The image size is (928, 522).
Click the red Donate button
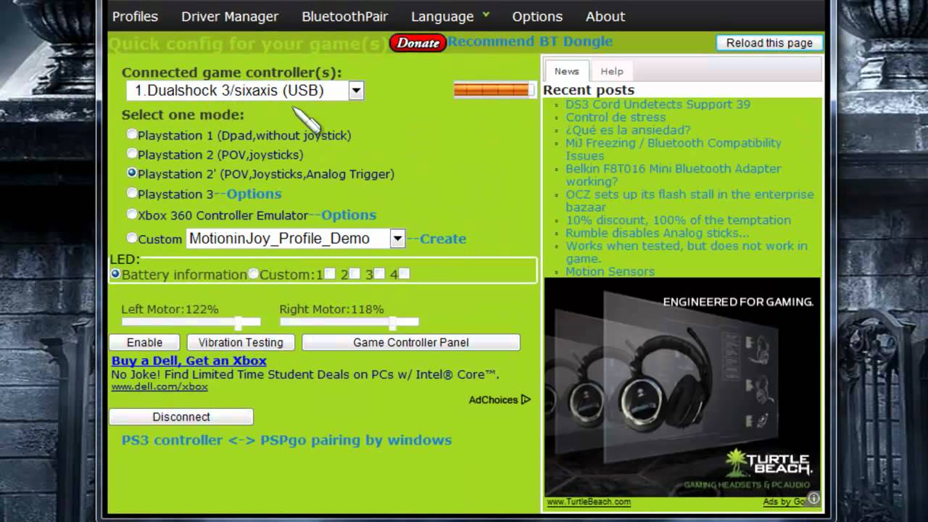tap(418, 43)
